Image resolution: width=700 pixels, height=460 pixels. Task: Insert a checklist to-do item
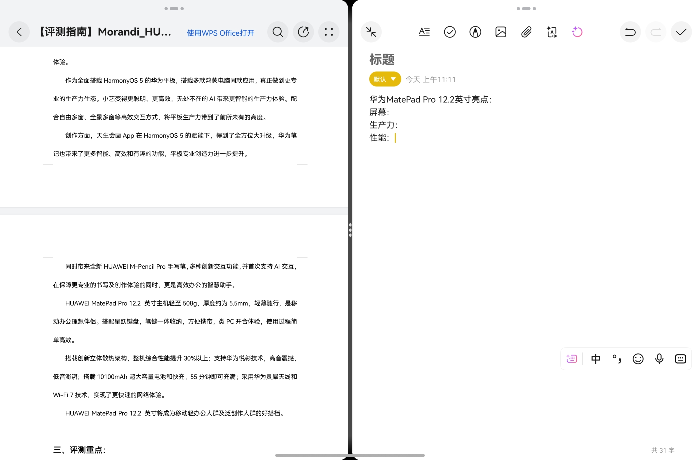[x=450, y=32]
